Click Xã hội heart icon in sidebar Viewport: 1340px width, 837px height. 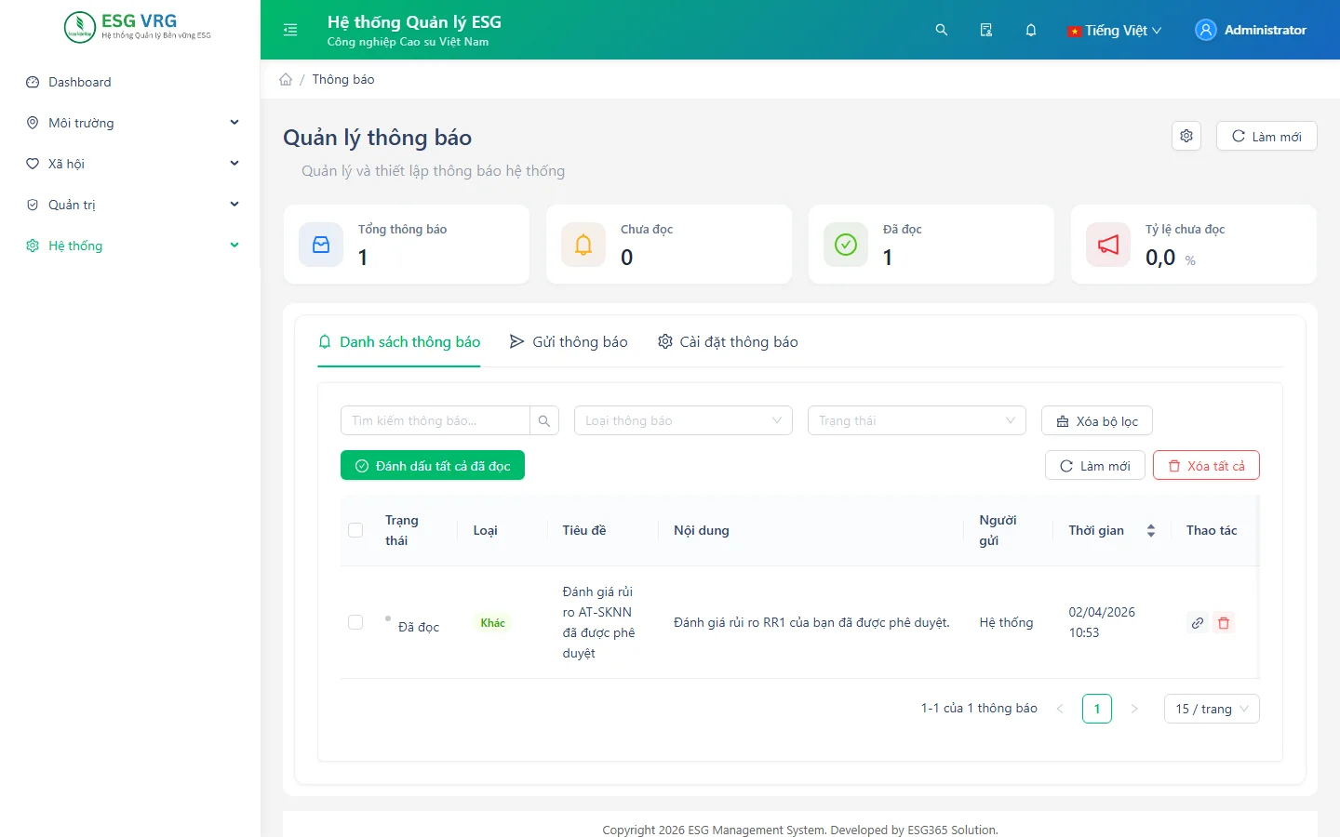(33, 164)
